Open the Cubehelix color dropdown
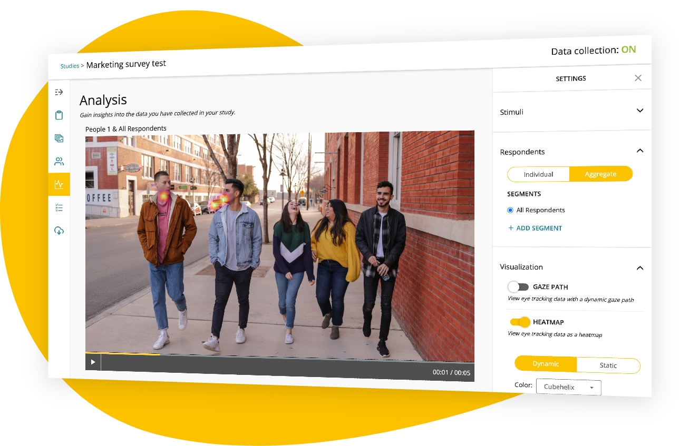 (x=568, y=387)
